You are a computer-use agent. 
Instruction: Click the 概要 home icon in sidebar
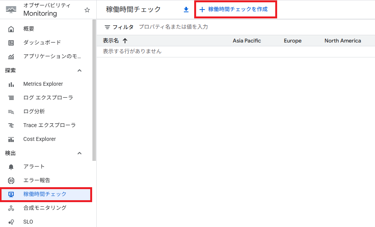(x=11, y=29)
